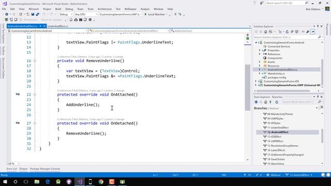This screenshot has width=331, height=186.
Task: Open the AddUnderline() member navigation dropdown
Action: (x=210, y=31)
